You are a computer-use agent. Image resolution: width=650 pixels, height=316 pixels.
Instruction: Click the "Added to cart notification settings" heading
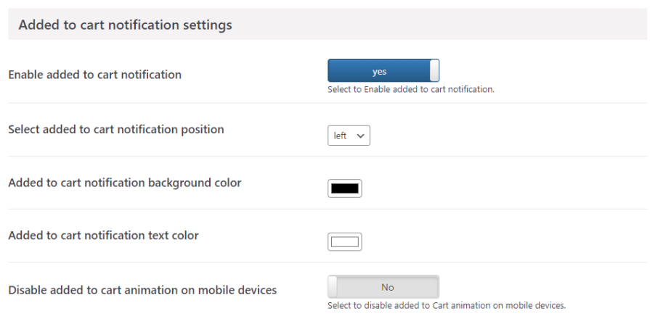[125, 25]
